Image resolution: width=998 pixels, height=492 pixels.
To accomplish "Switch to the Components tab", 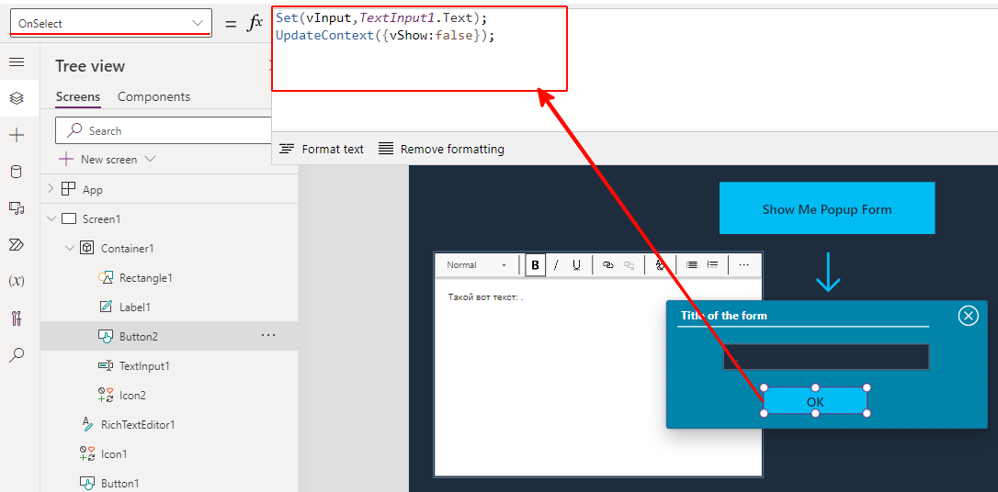I will click(153, 96).
